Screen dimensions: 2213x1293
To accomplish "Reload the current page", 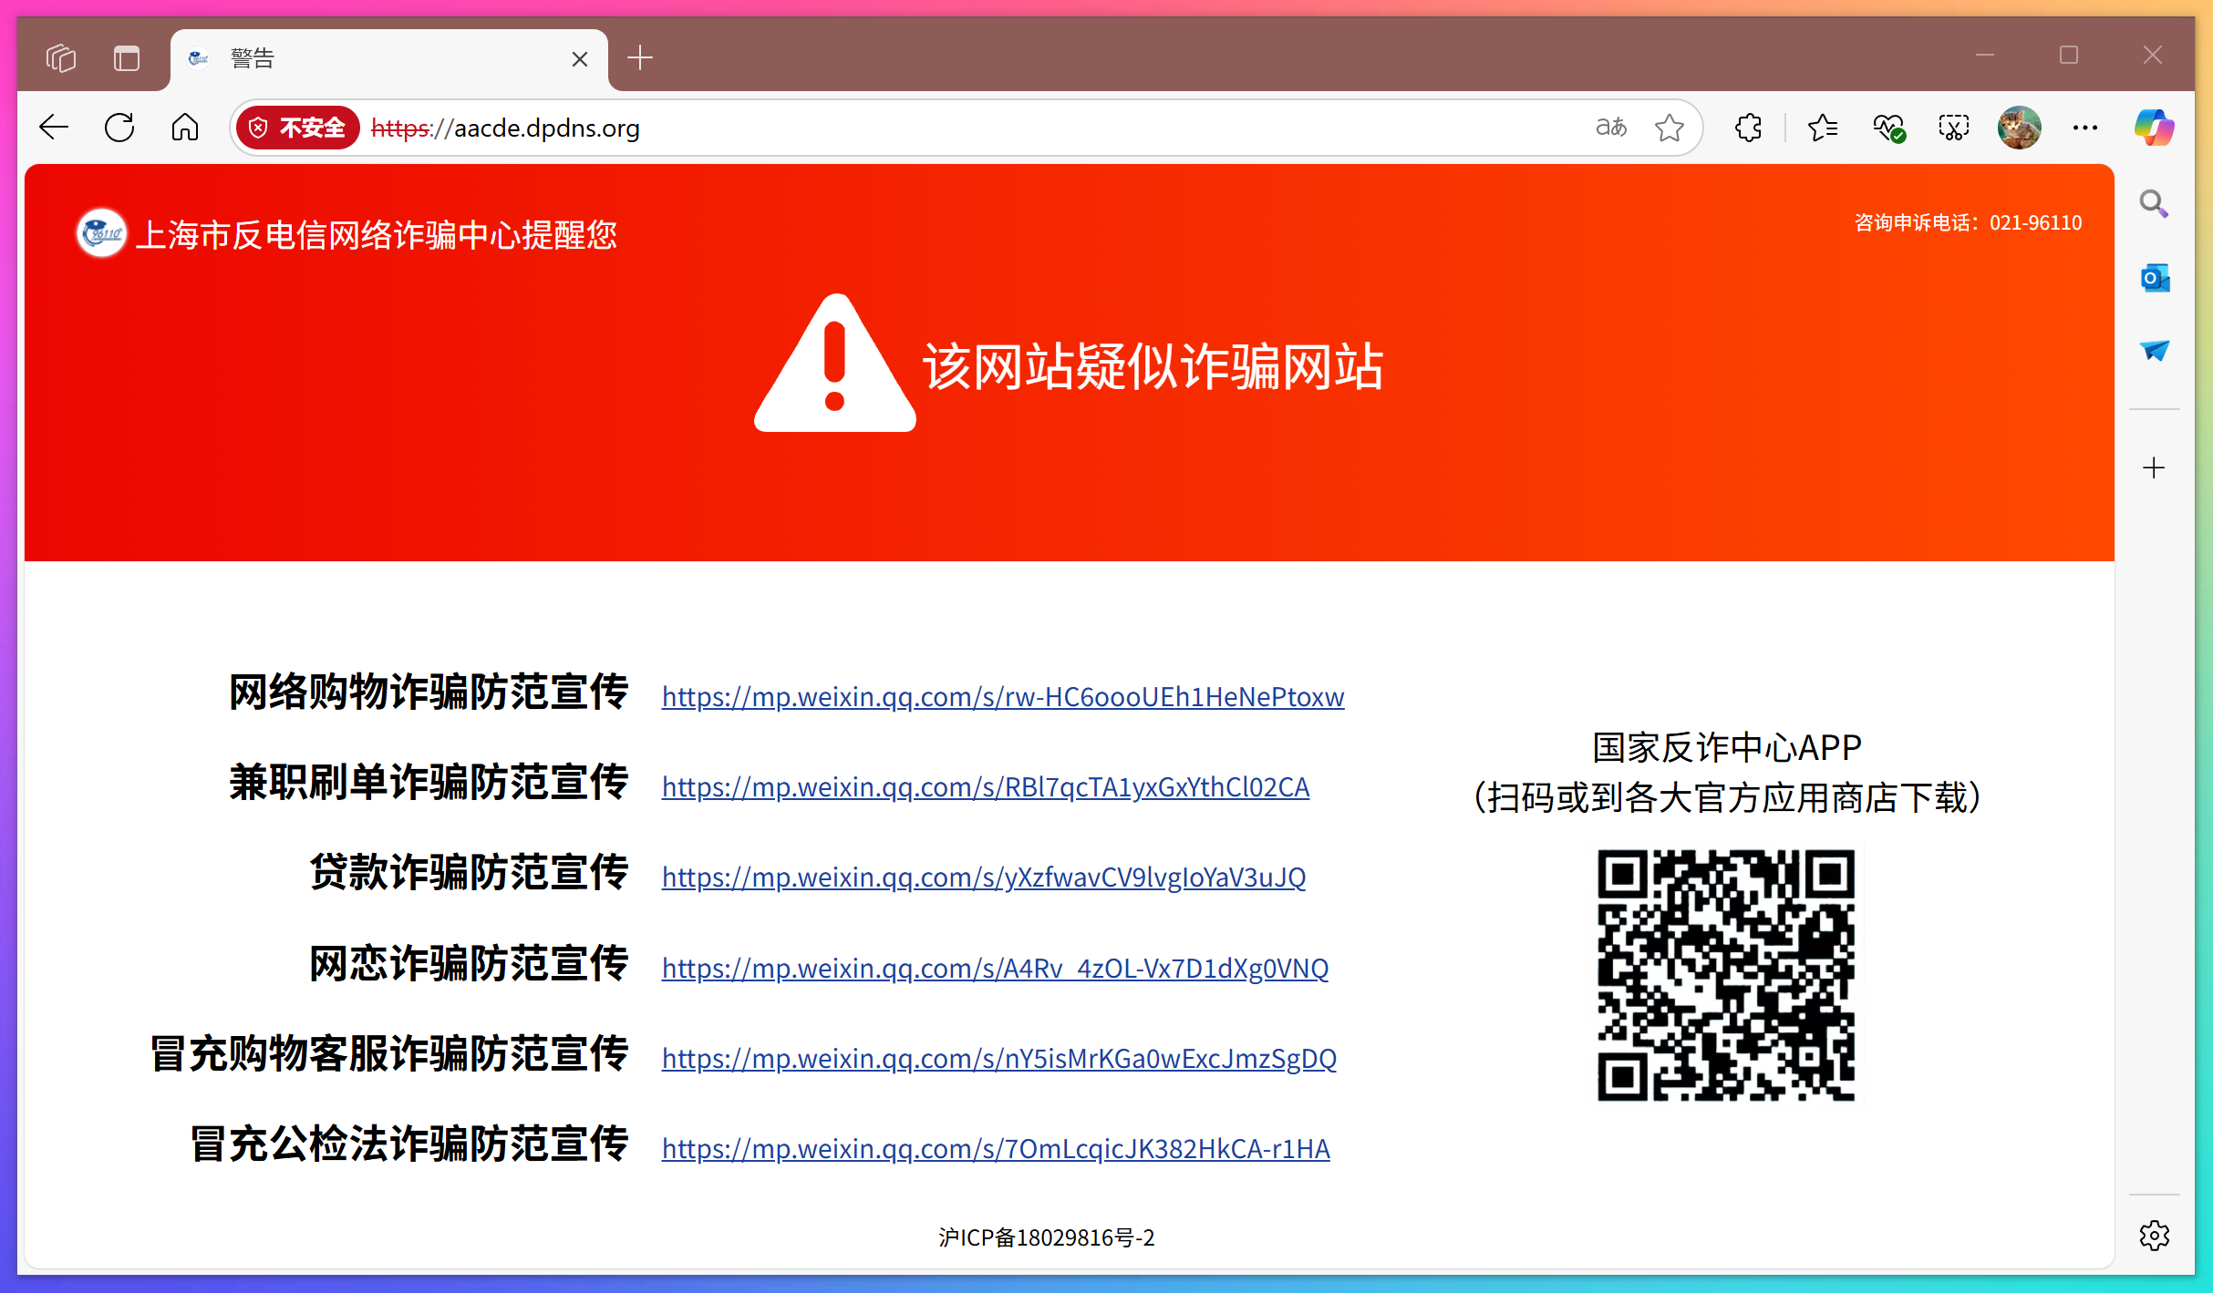I will tap(119, 128).
